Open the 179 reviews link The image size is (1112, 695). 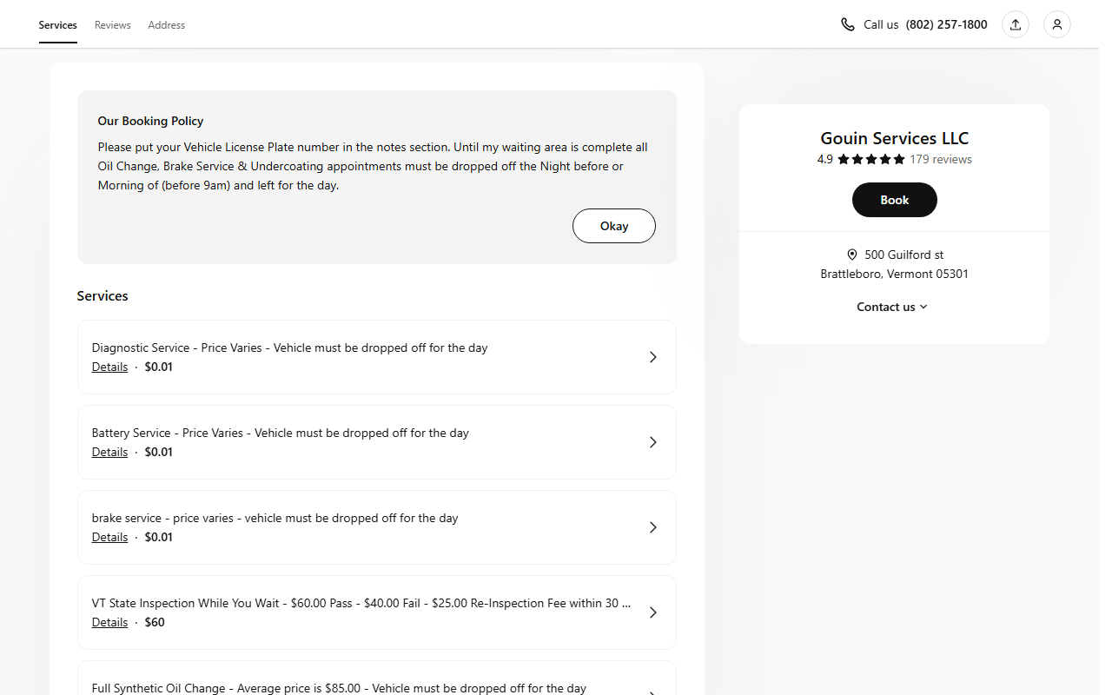click(941, 159)
